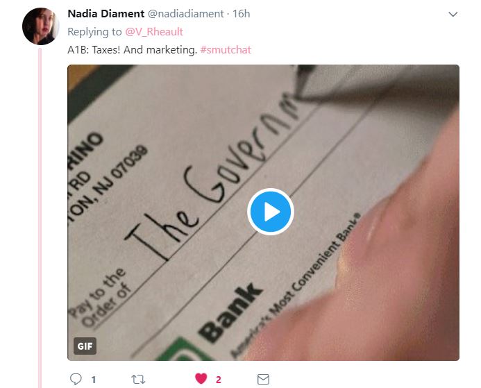Open Nadia Diament's profile picture
The height and width of the screenshot is (388, 481).
click(x=40, y=26)
